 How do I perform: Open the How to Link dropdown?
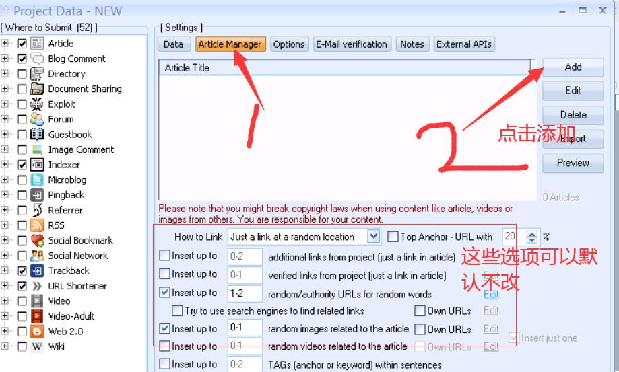click(374, 237)
